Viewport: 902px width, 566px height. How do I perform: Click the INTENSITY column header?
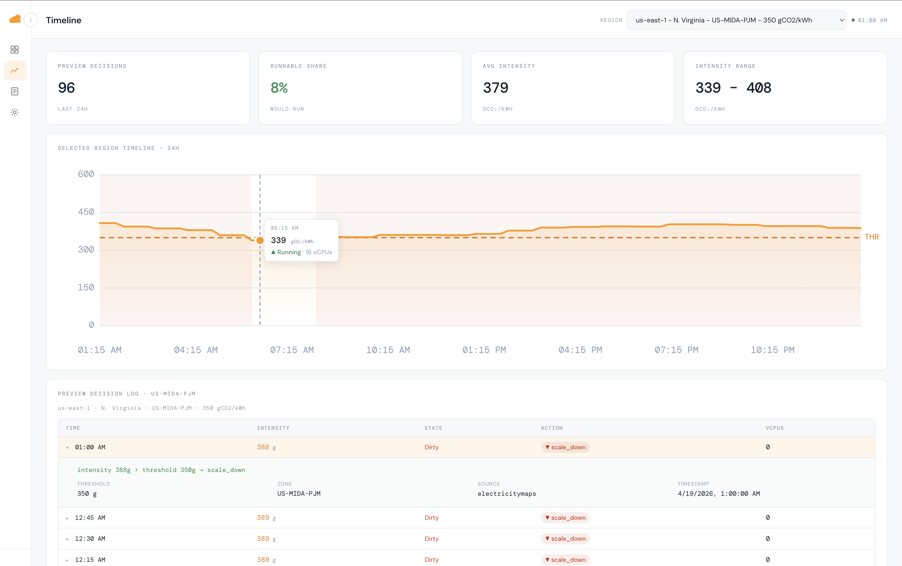[273, 428]
